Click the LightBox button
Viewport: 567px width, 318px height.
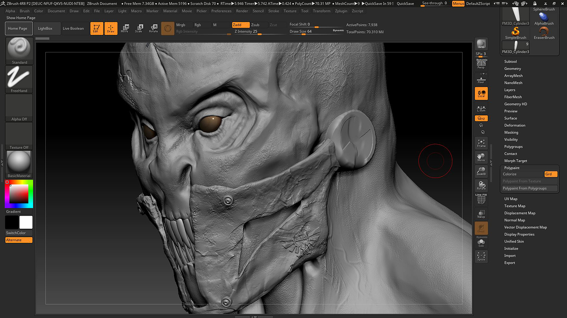pyautogui.click(x=45, y=28)
